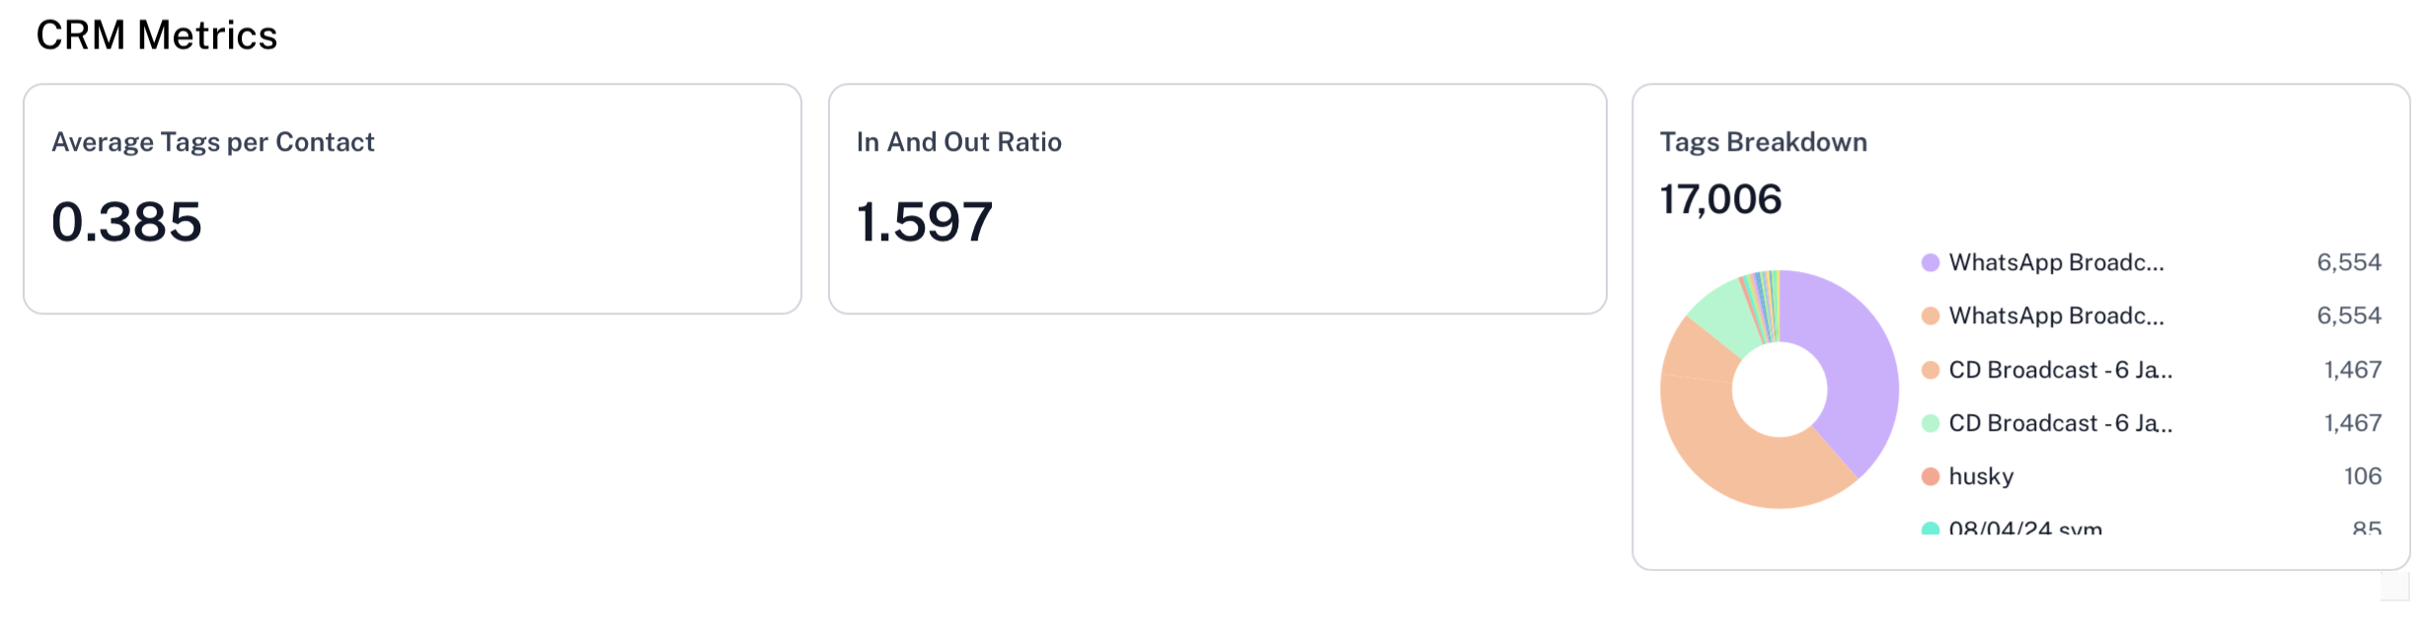Screen dimensions: 2420x629
Task: Click the 1.597 ratio value
Action: 924,222
